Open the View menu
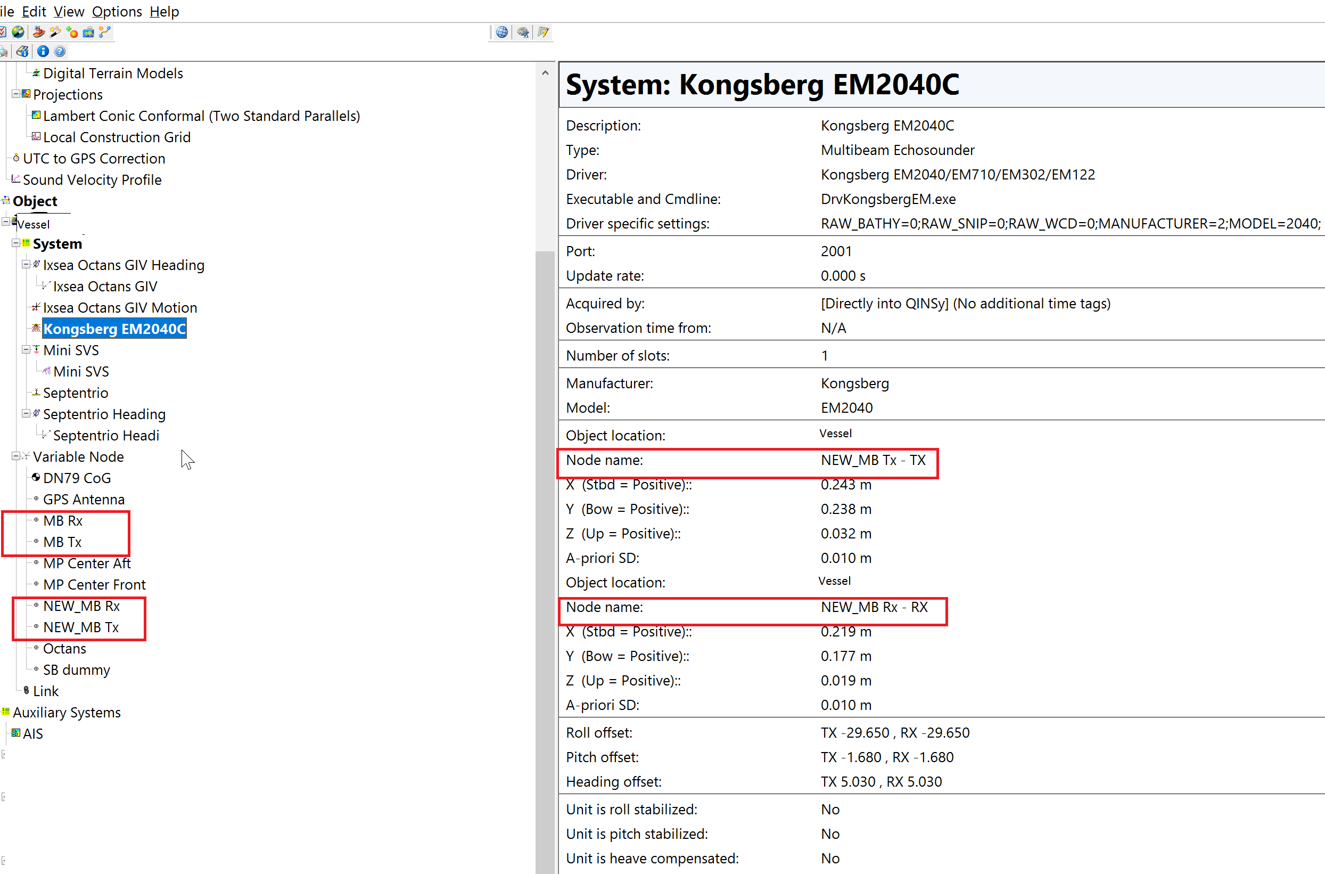 (x=69, y=11)
